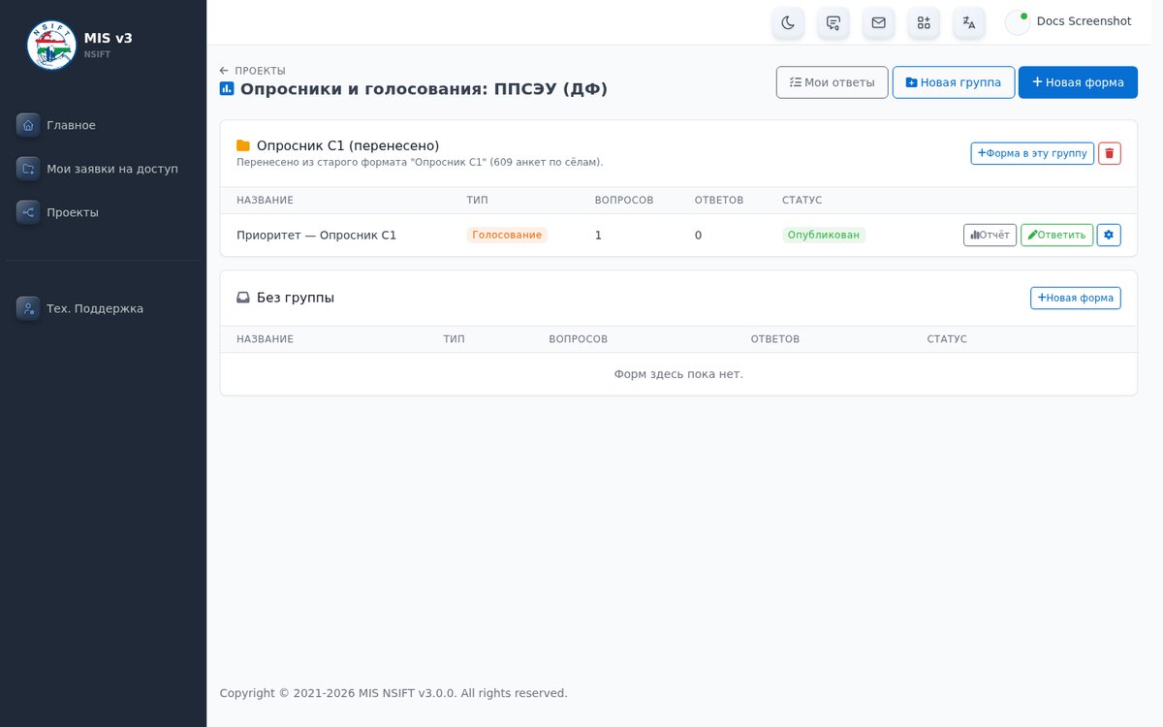Create a group with Новая группа
1163x727 pixels.
(954, 82)
